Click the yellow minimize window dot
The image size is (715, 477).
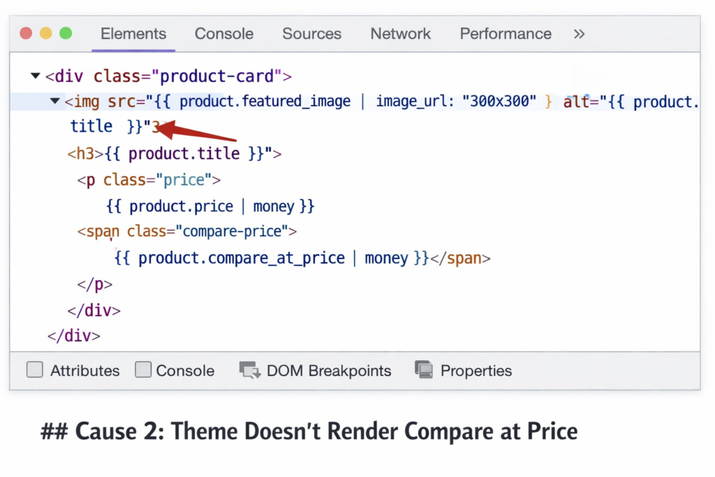46,34
